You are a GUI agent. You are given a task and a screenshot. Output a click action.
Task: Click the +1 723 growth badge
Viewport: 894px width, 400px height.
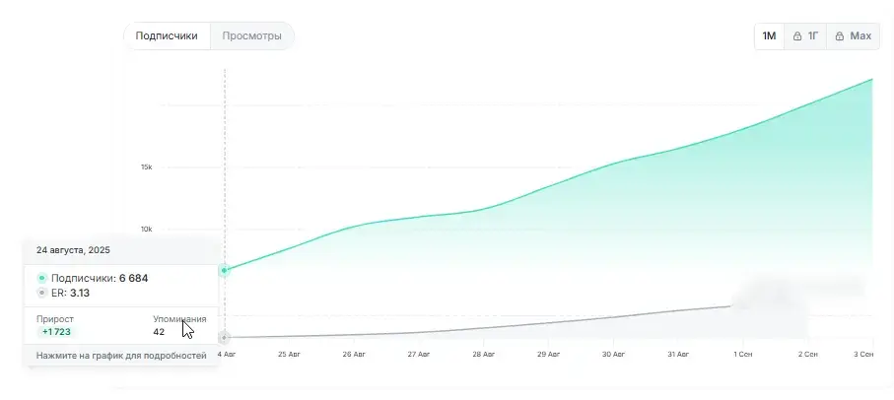(56, 332)
